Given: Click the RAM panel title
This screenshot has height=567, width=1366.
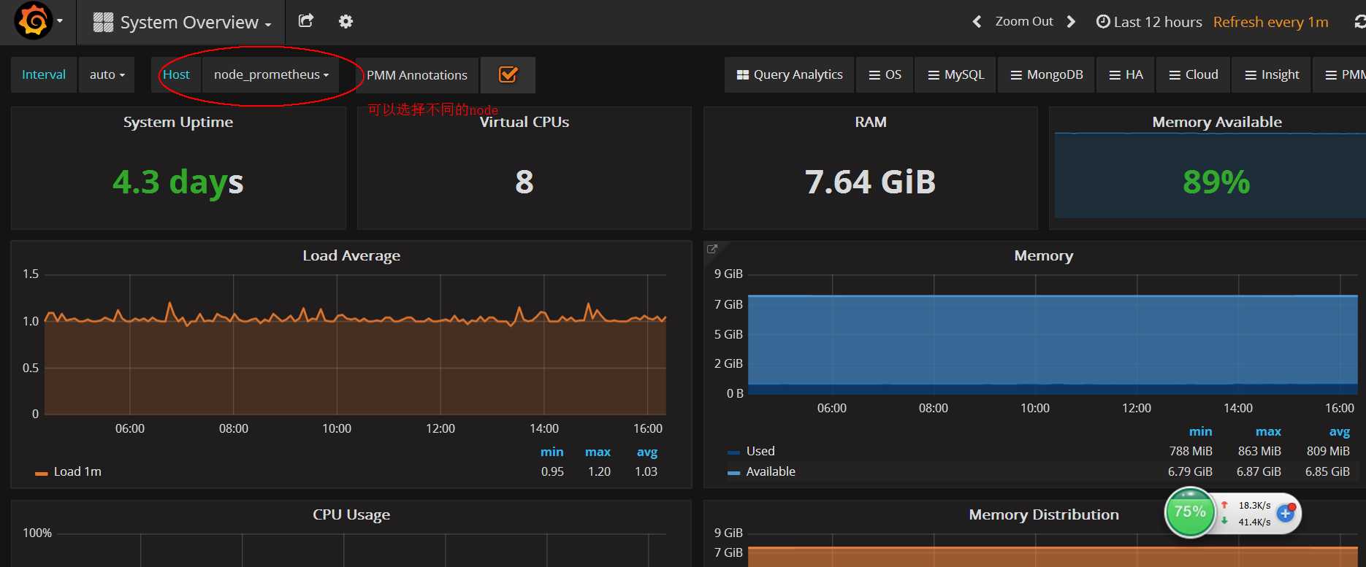Looking at the screenshot, I should click(x=871, y=122).
